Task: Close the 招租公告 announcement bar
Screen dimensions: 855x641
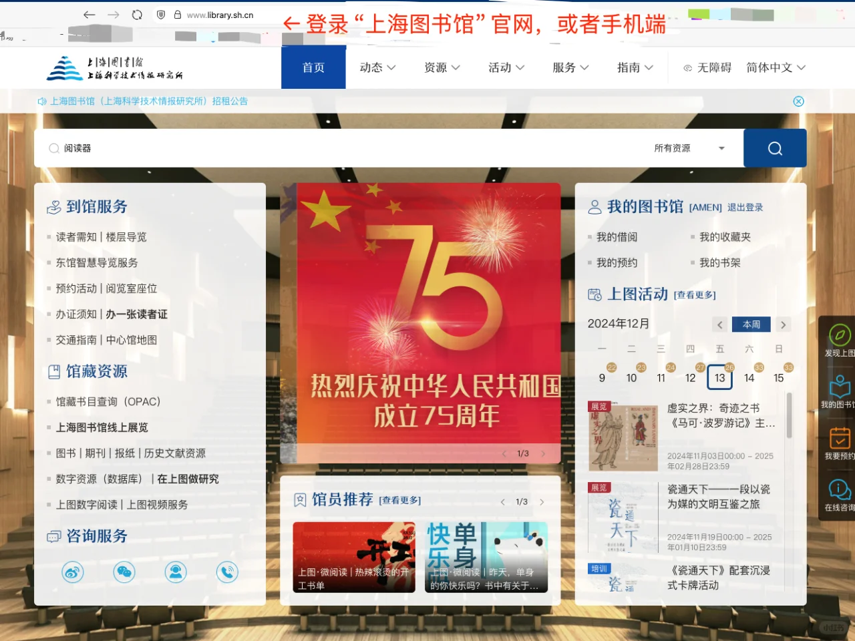Action: click(798, 101)
